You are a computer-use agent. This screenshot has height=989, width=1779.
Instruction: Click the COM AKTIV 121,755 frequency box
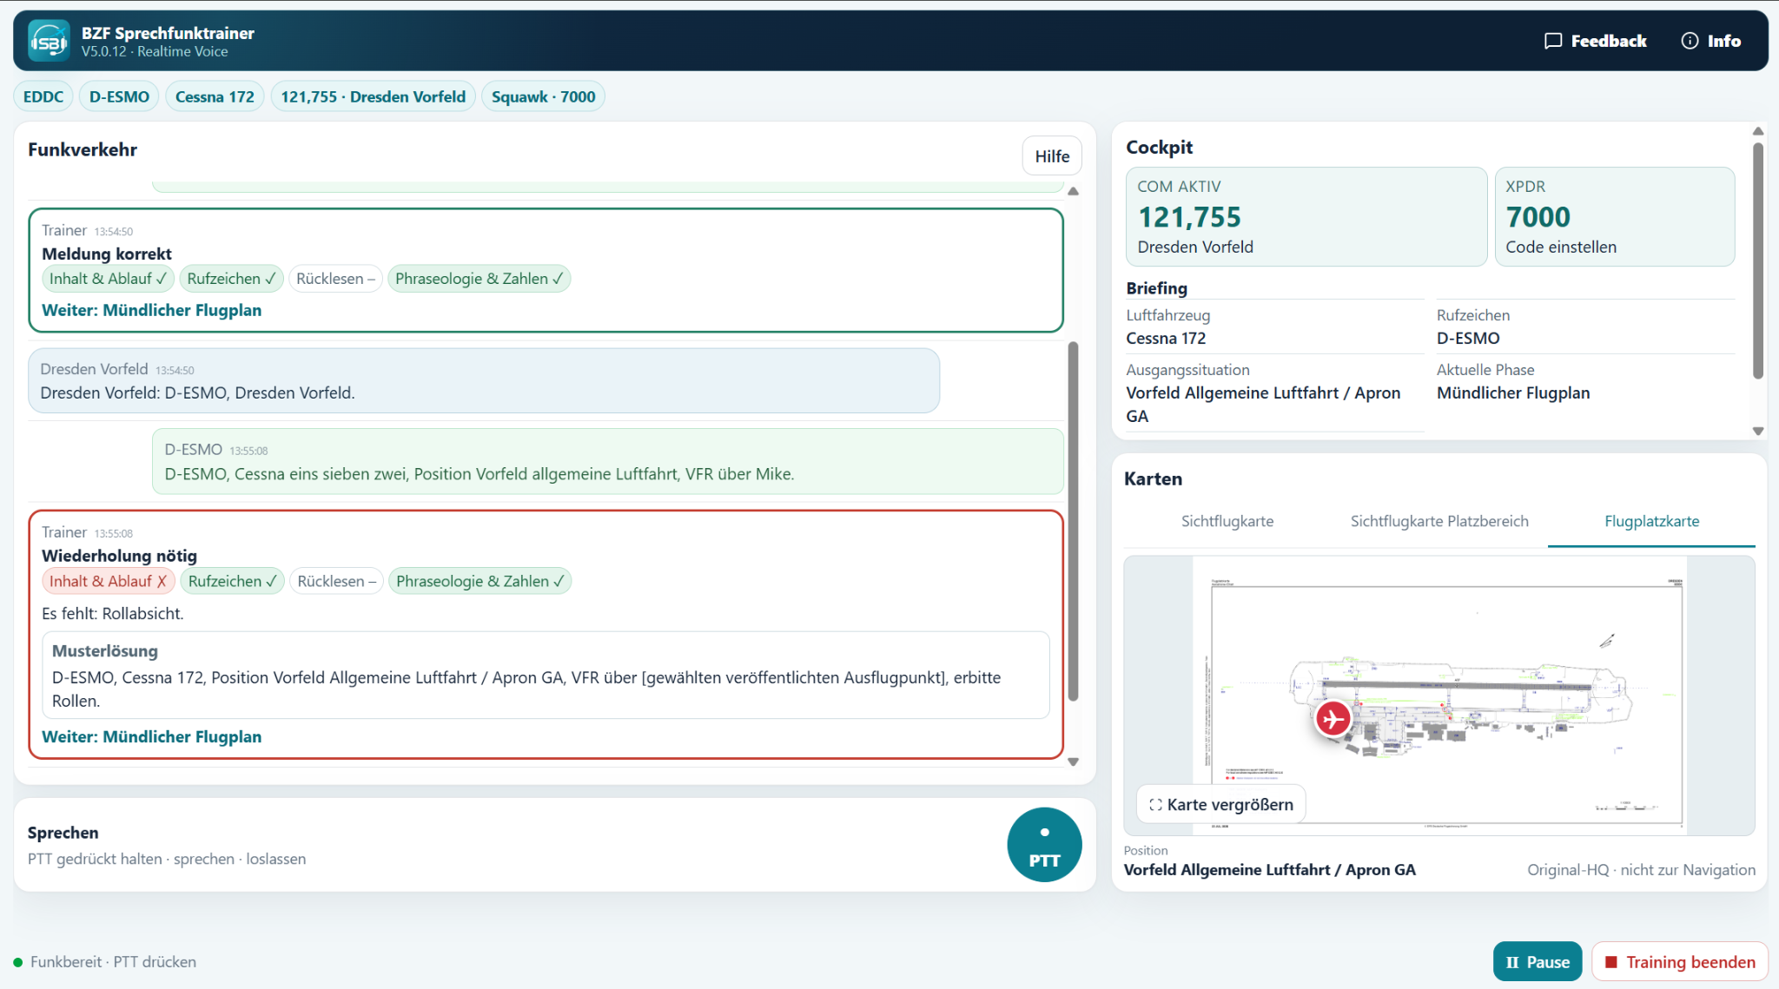(x=1306, y=217)
